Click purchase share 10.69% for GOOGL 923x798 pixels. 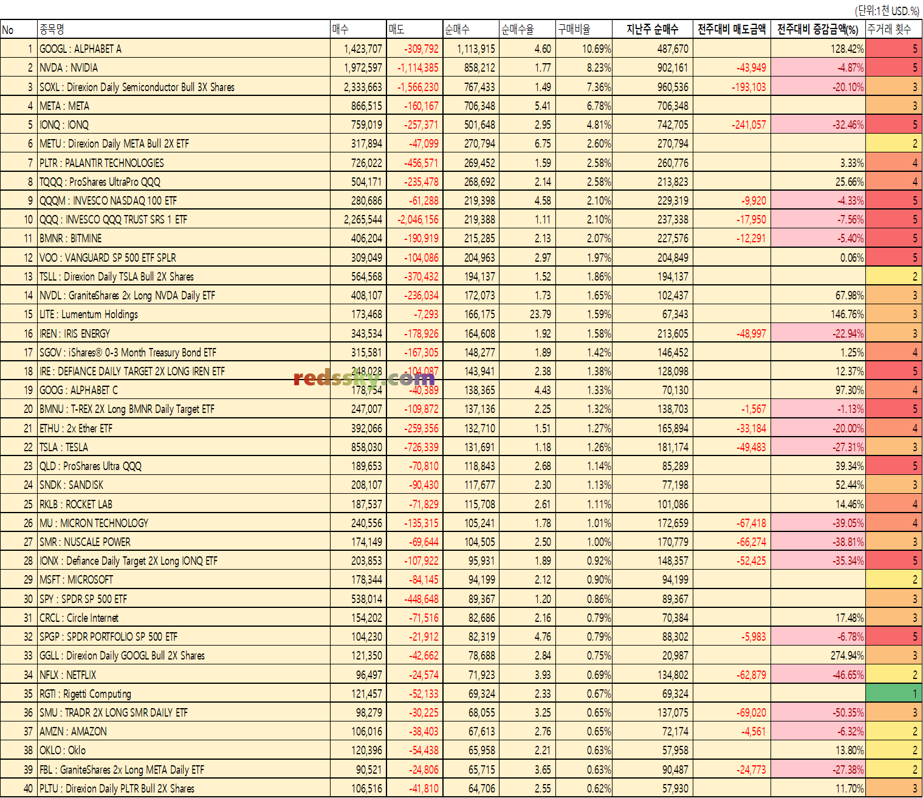585,49
